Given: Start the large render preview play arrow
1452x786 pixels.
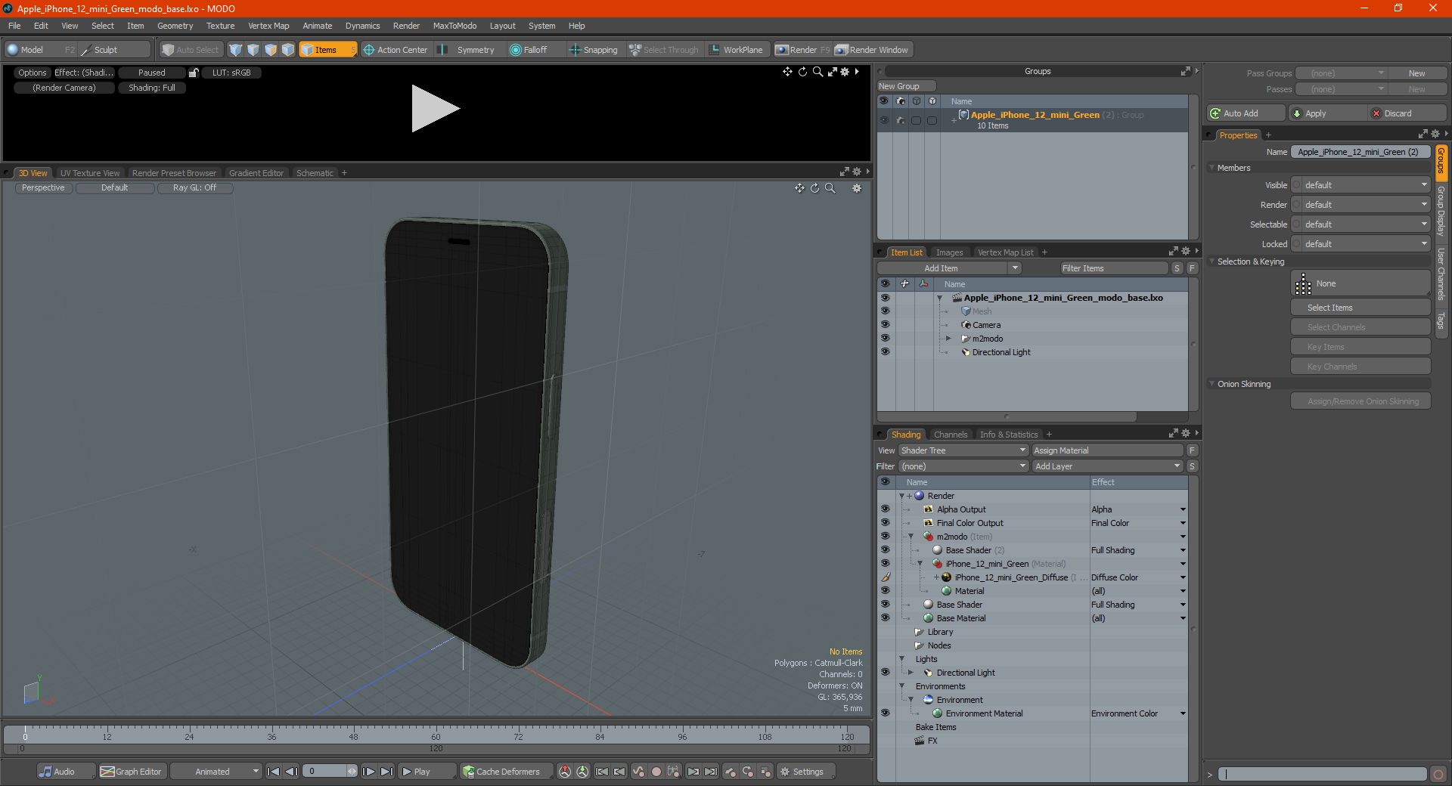Looking at the screenshot, I should pos(435,109).
